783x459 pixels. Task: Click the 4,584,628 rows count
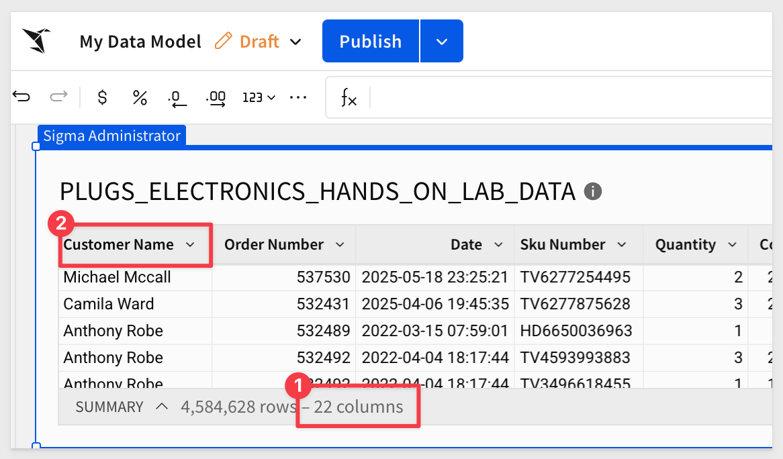238,407
